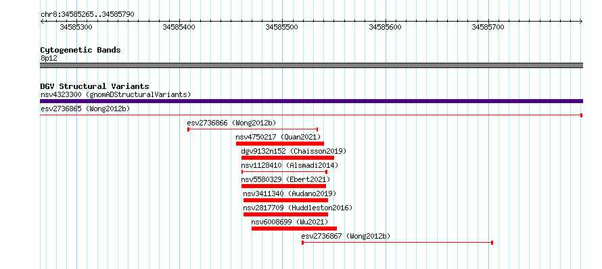602x269 pixels.
Task: Open the esv2736865 (Wong2012b) label
Action: click(85, 109)
